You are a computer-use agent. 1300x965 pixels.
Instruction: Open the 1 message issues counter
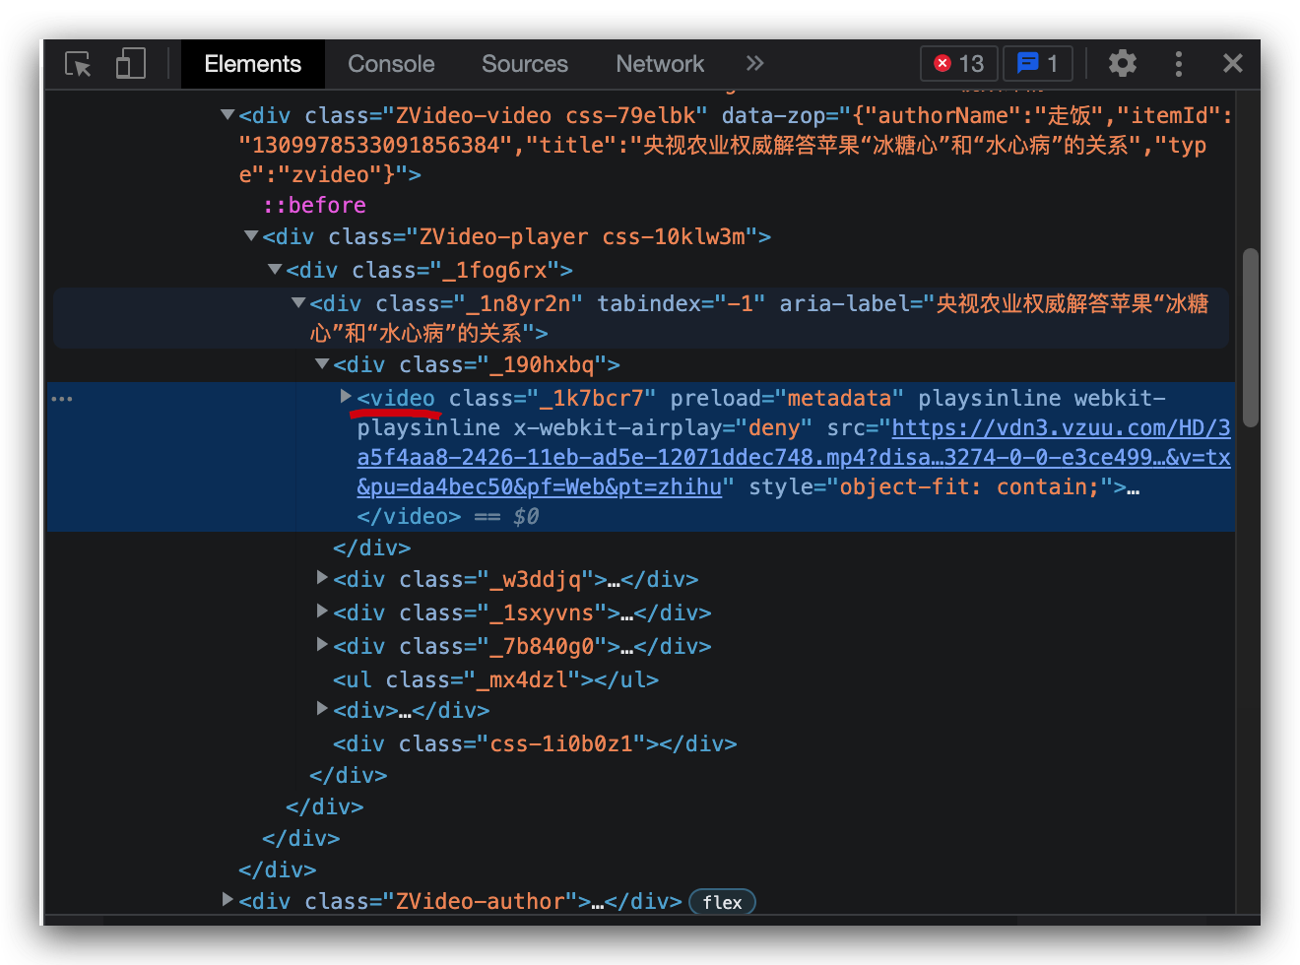point(1037,64)
